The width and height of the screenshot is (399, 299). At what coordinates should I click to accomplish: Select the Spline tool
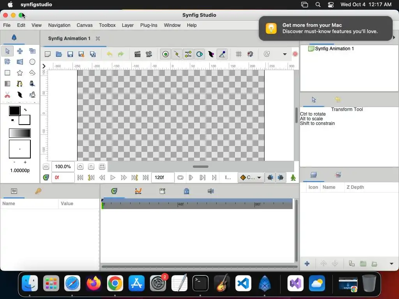click(20, 84)
